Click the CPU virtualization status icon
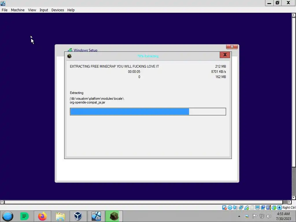296x222 pixels. [269, 208]
